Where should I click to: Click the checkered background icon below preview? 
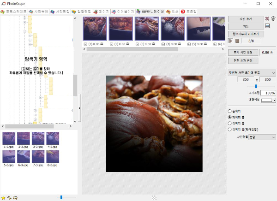154,198
